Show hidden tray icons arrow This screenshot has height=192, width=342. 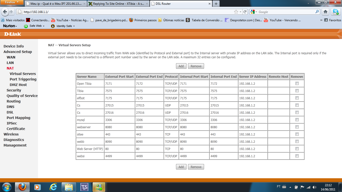tap(290, 187)
